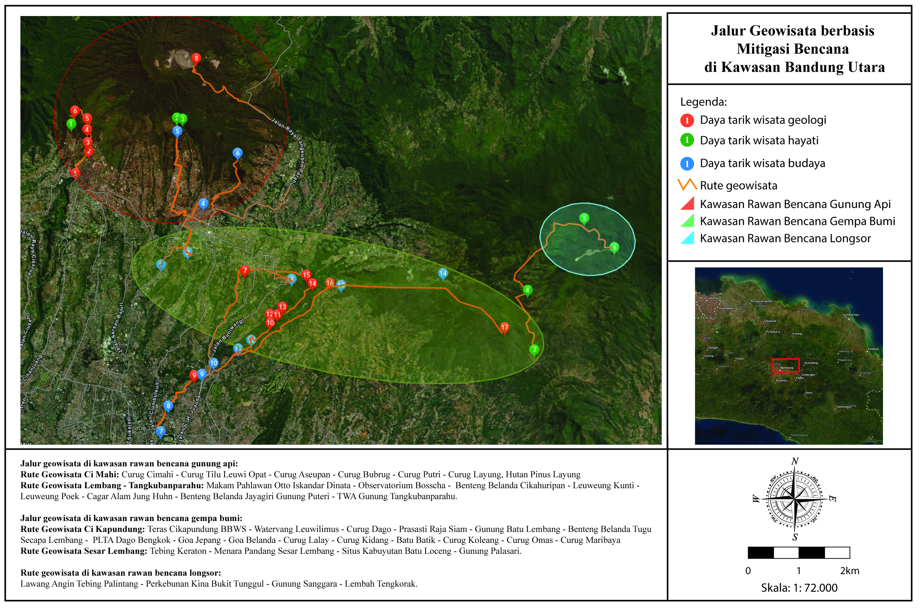Image resolution: width=922 pixels, height=611 pixels.
Task: Select red geology marker 16
Action: click(x=330, y=284)
